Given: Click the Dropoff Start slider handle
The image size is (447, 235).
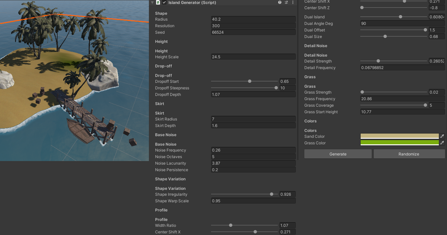Looking at the screenshot, I should coord(250,81).
